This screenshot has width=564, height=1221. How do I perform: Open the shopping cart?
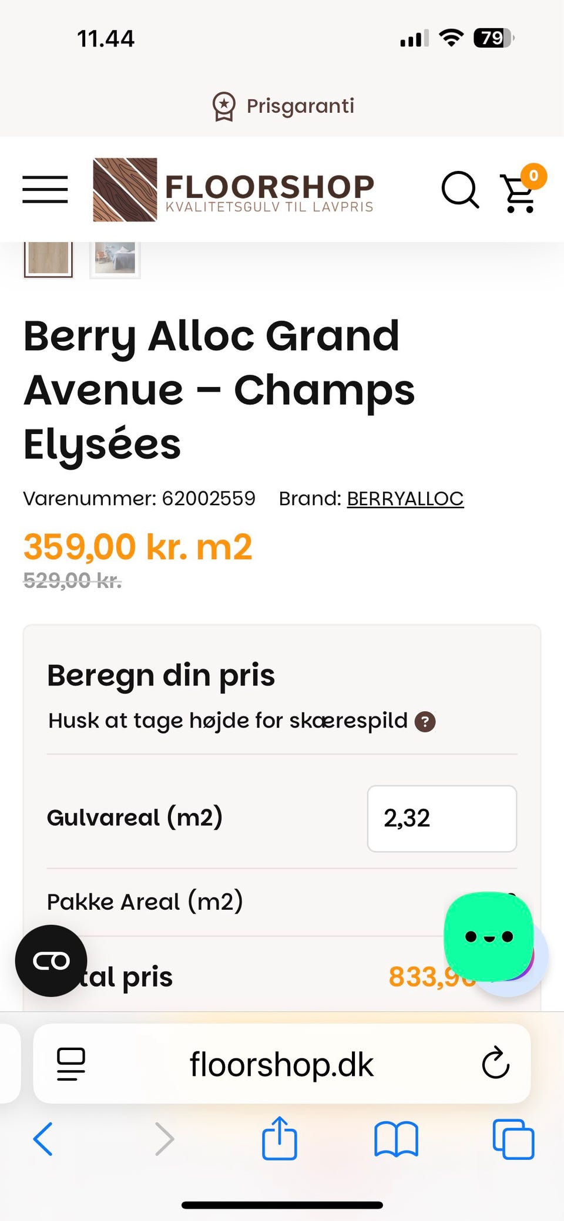coord(519,193)
